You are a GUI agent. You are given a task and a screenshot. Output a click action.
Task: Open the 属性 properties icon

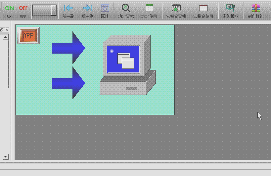(x=105, y=10)
